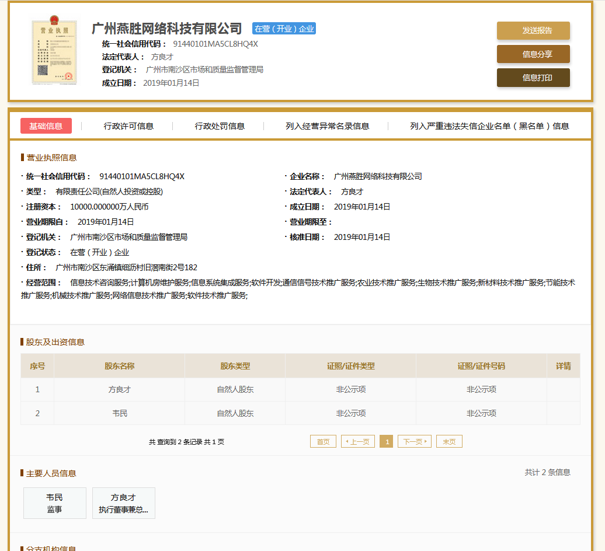Jump to last page with 末页
605x551 pixels.
pos(449,442)
